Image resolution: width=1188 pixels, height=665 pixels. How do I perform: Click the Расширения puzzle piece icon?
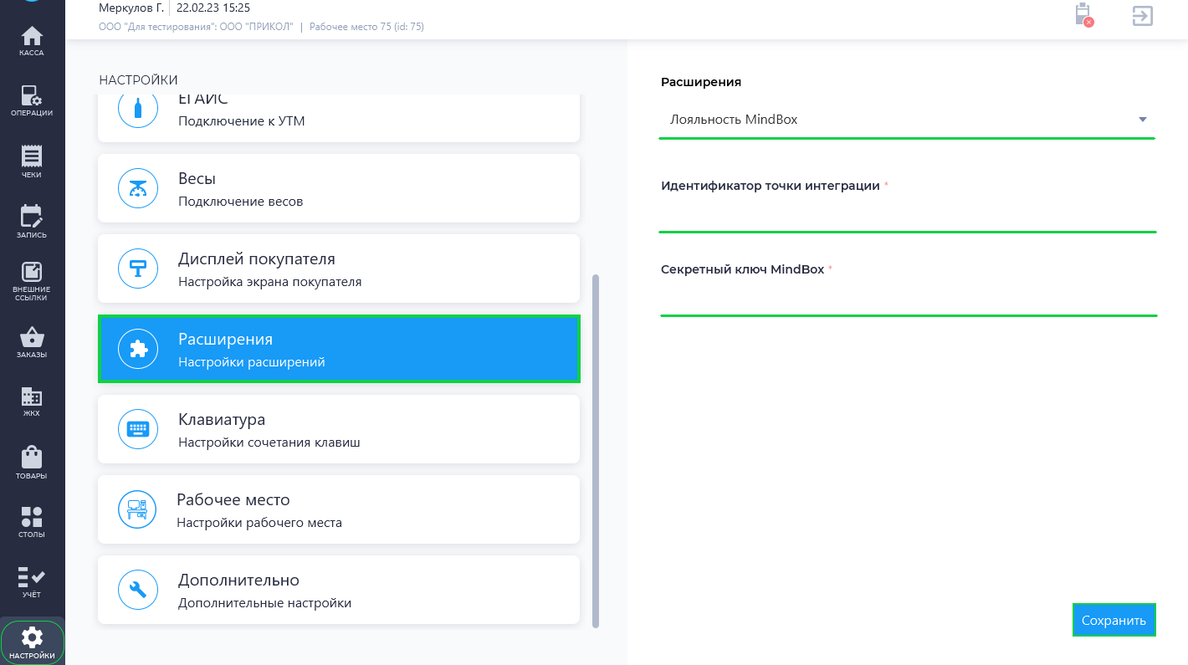pyautogui.click(x=138, y=350)
